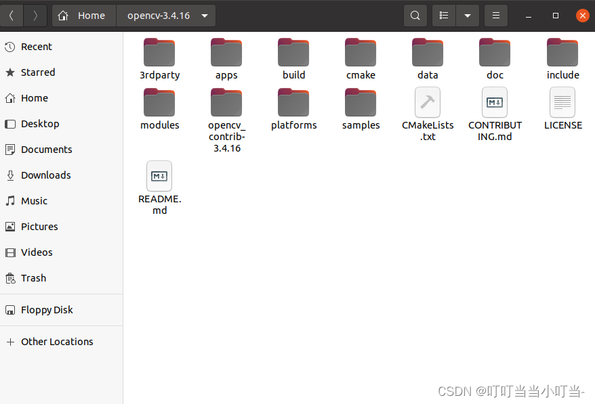This screenshot has width=595, height=404.
Task: Open Music in the sidebar
Action: point(61,201)
